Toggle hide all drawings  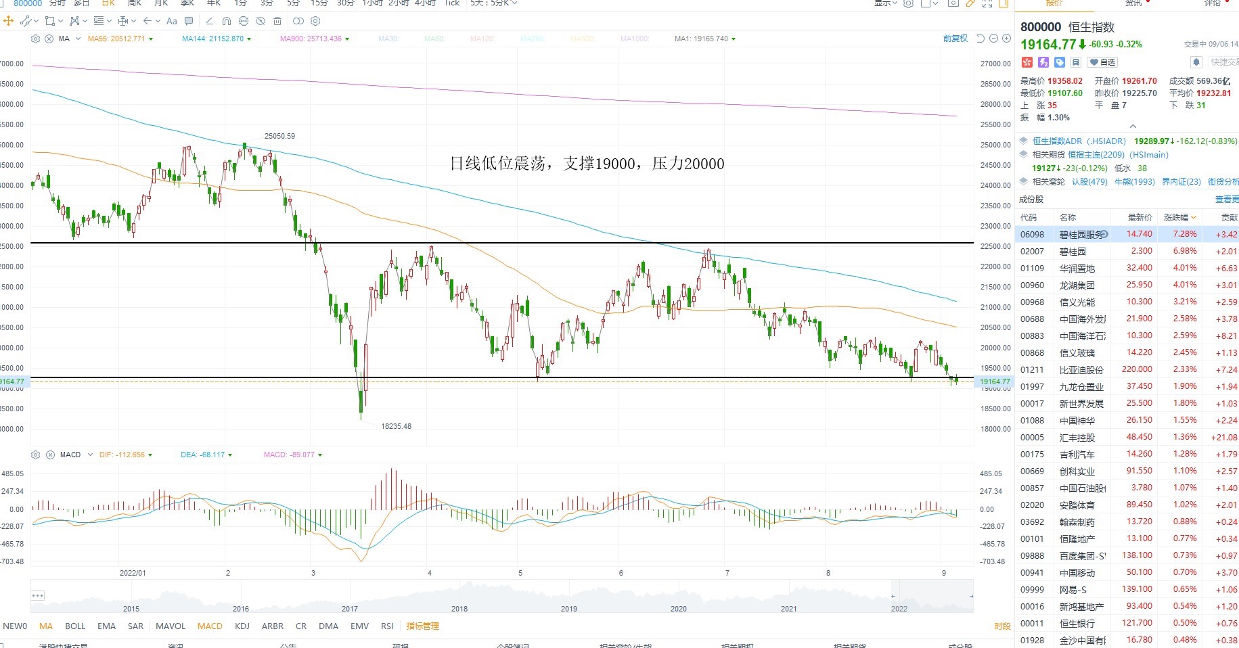261,21
